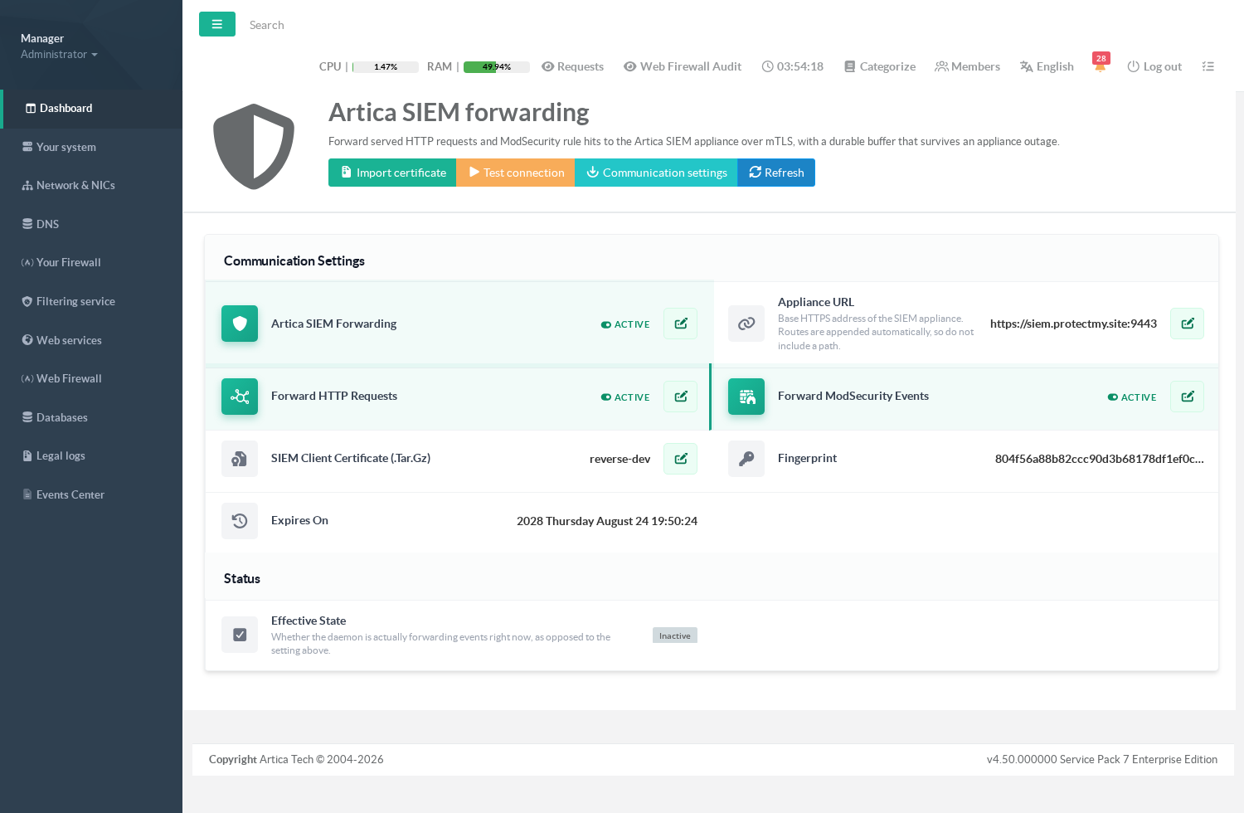Open the Members link

pos(967,66)
